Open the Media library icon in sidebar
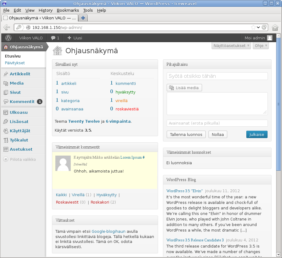This screenshot has width=282, height=258. (6, 83)
